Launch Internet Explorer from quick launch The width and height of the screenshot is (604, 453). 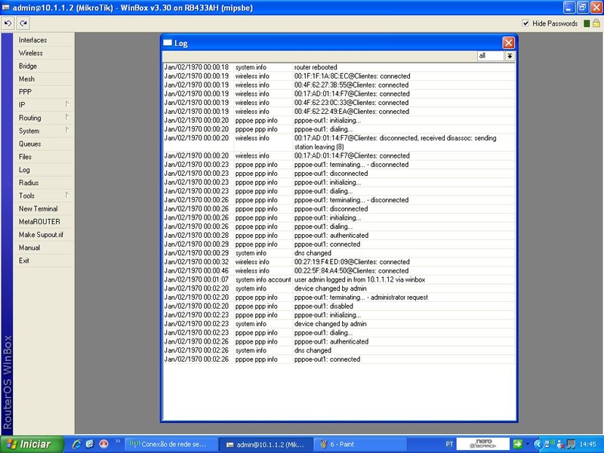tap(77, 444)
